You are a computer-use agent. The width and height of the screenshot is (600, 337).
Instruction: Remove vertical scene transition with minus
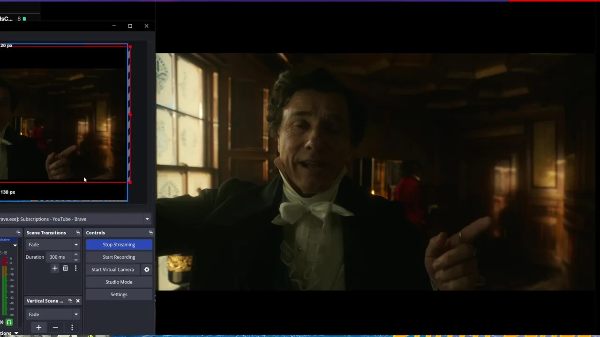55,328
